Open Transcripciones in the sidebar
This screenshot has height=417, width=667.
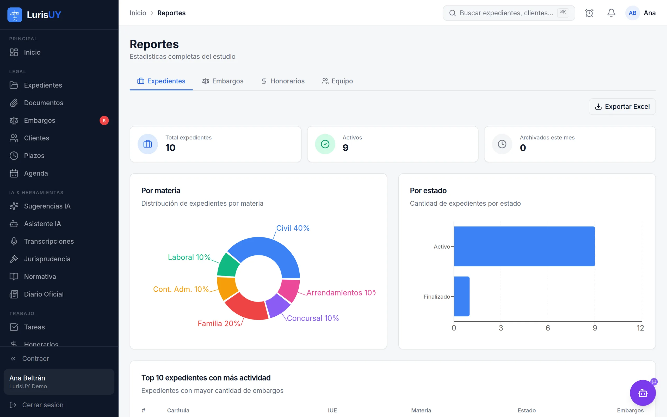59,241
